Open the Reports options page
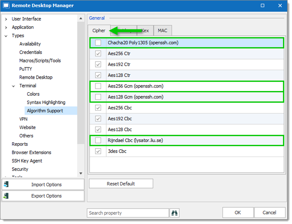 coord(20,144)
